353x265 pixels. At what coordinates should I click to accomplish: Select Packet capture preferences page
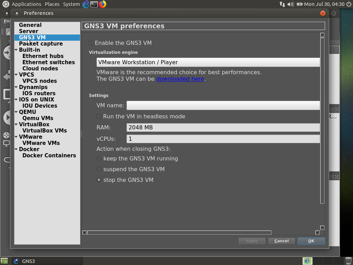(41, 43)
